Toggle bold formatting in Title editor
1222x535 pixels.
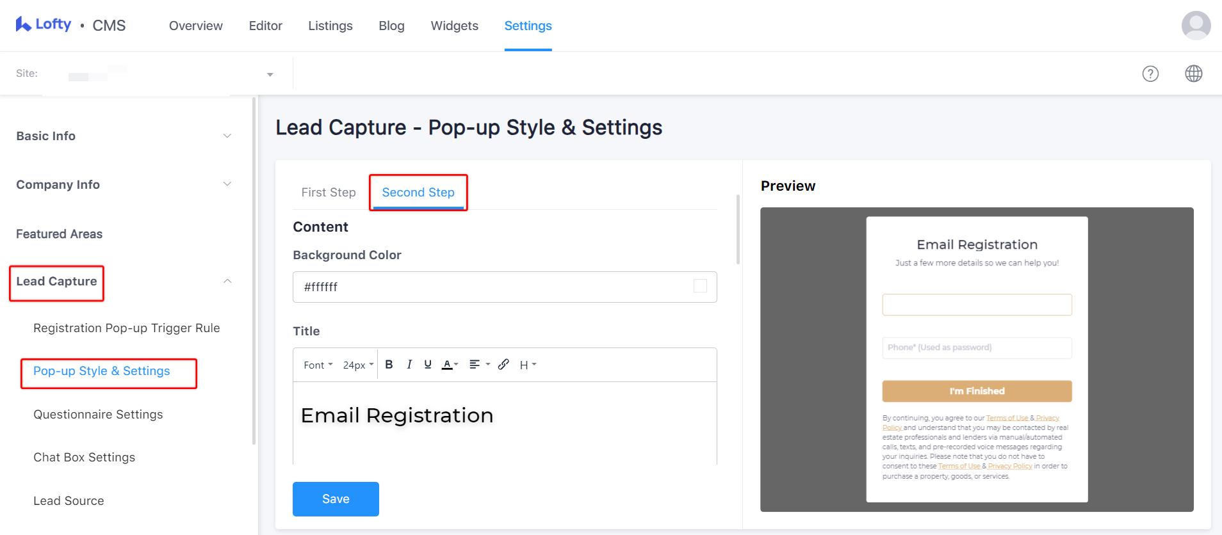(389, 364)
